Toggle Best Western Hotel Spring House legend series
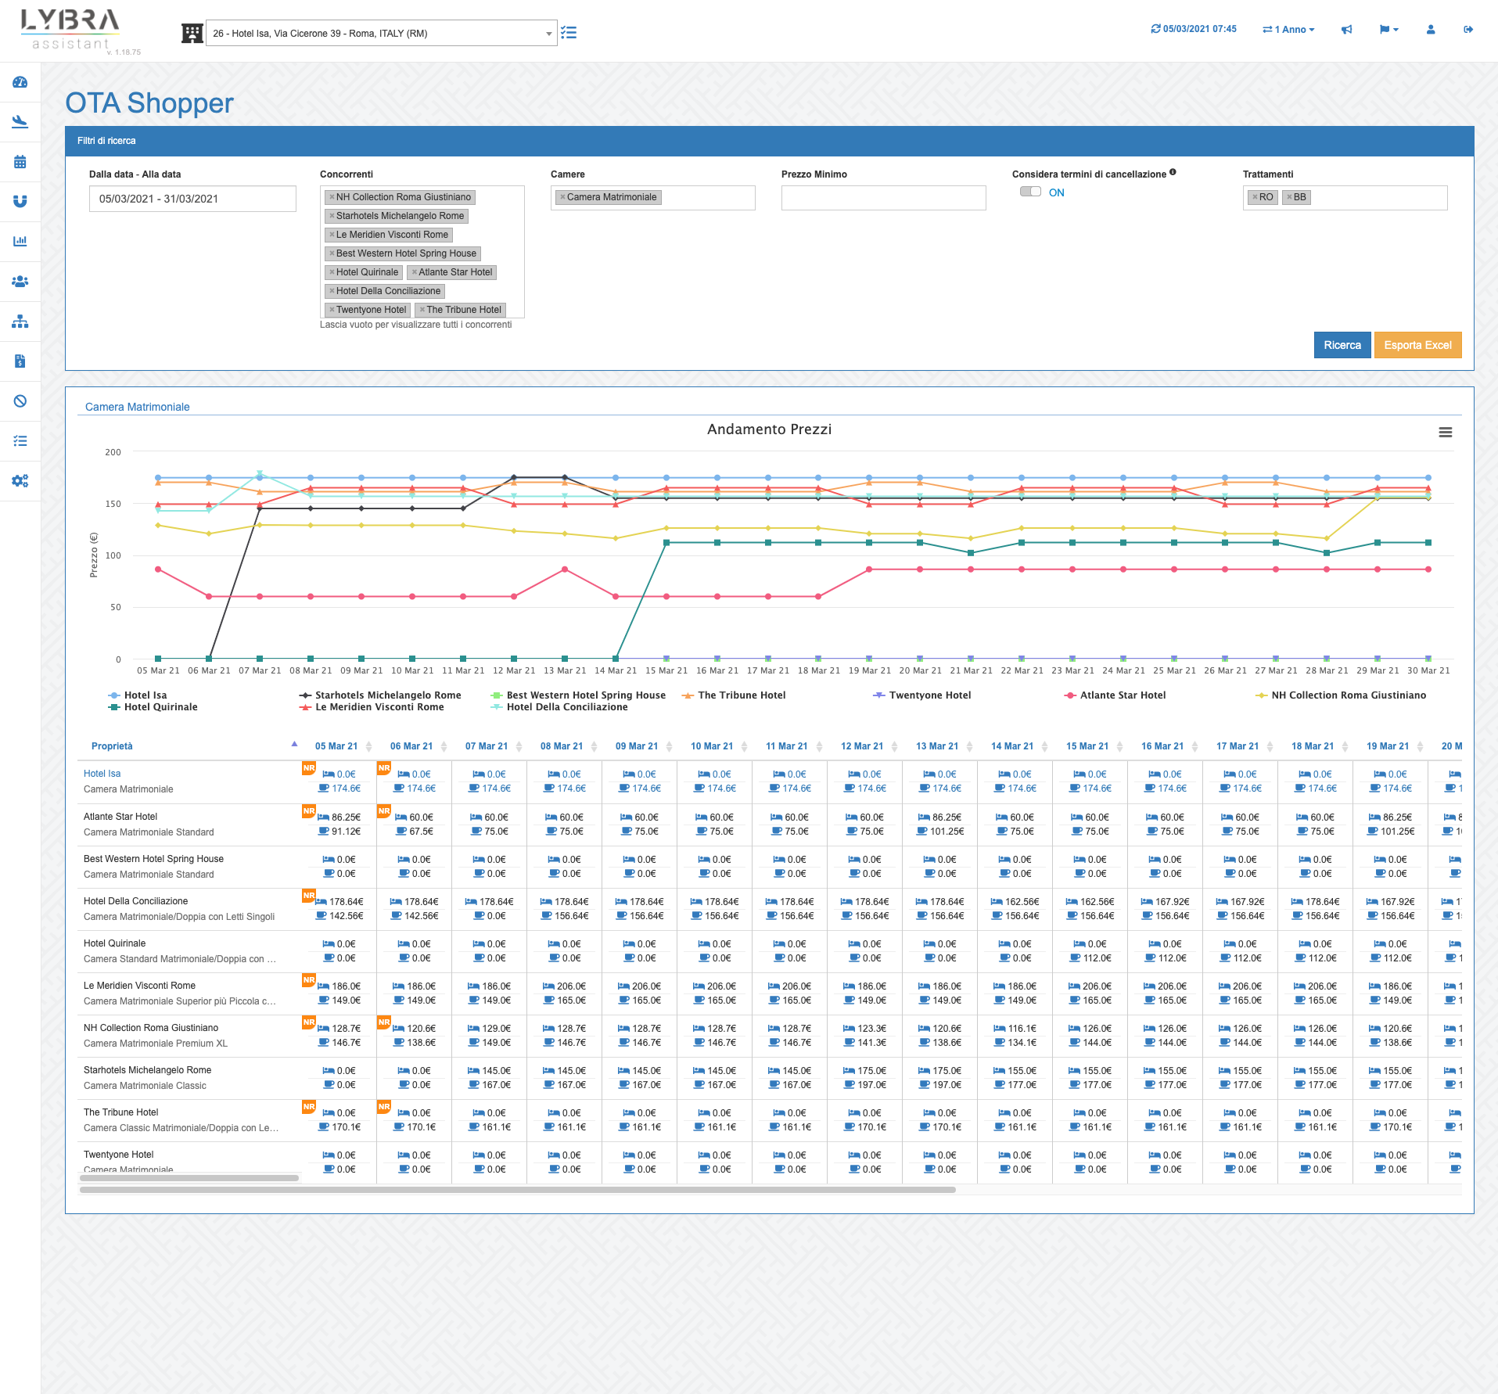1498x1394 pixels. (578, 695)
